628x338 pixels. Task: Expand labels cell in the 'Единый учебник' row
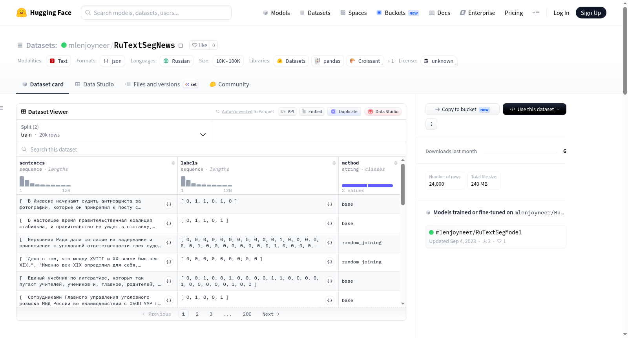pos(330,281)
